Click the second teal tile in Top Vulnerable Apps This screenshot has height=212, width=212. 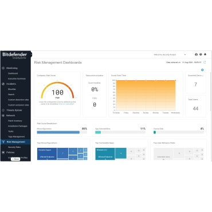[x=121, y=153]
